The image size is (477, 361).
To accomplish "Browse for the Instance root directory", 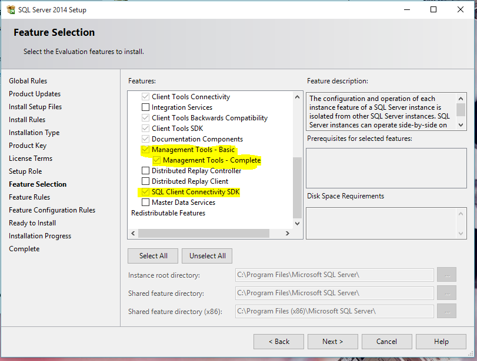I will click(x=447, y=275).
